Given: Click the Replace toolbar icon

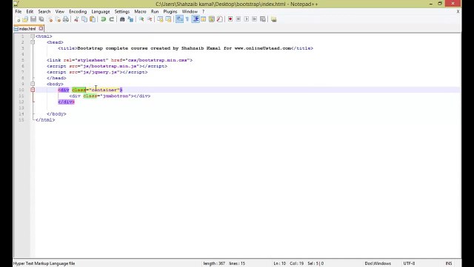Looking at the screenshot, I should [130, 19].
